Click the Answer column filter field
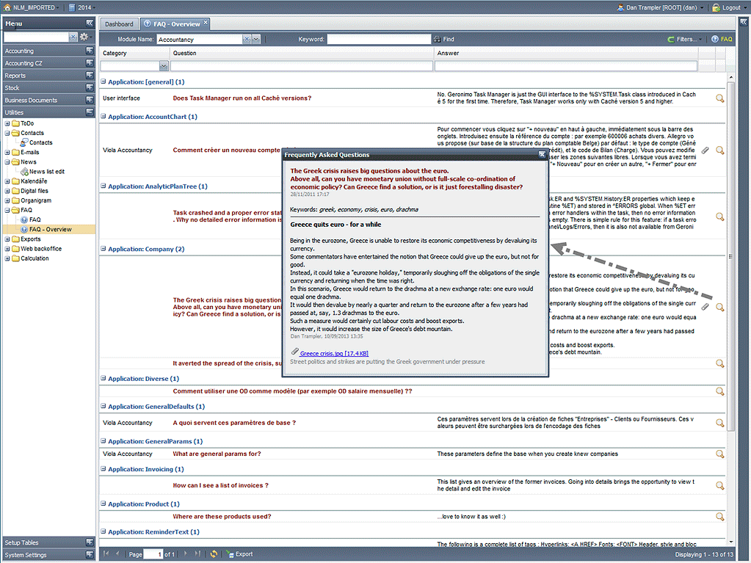 coord(566,66)
